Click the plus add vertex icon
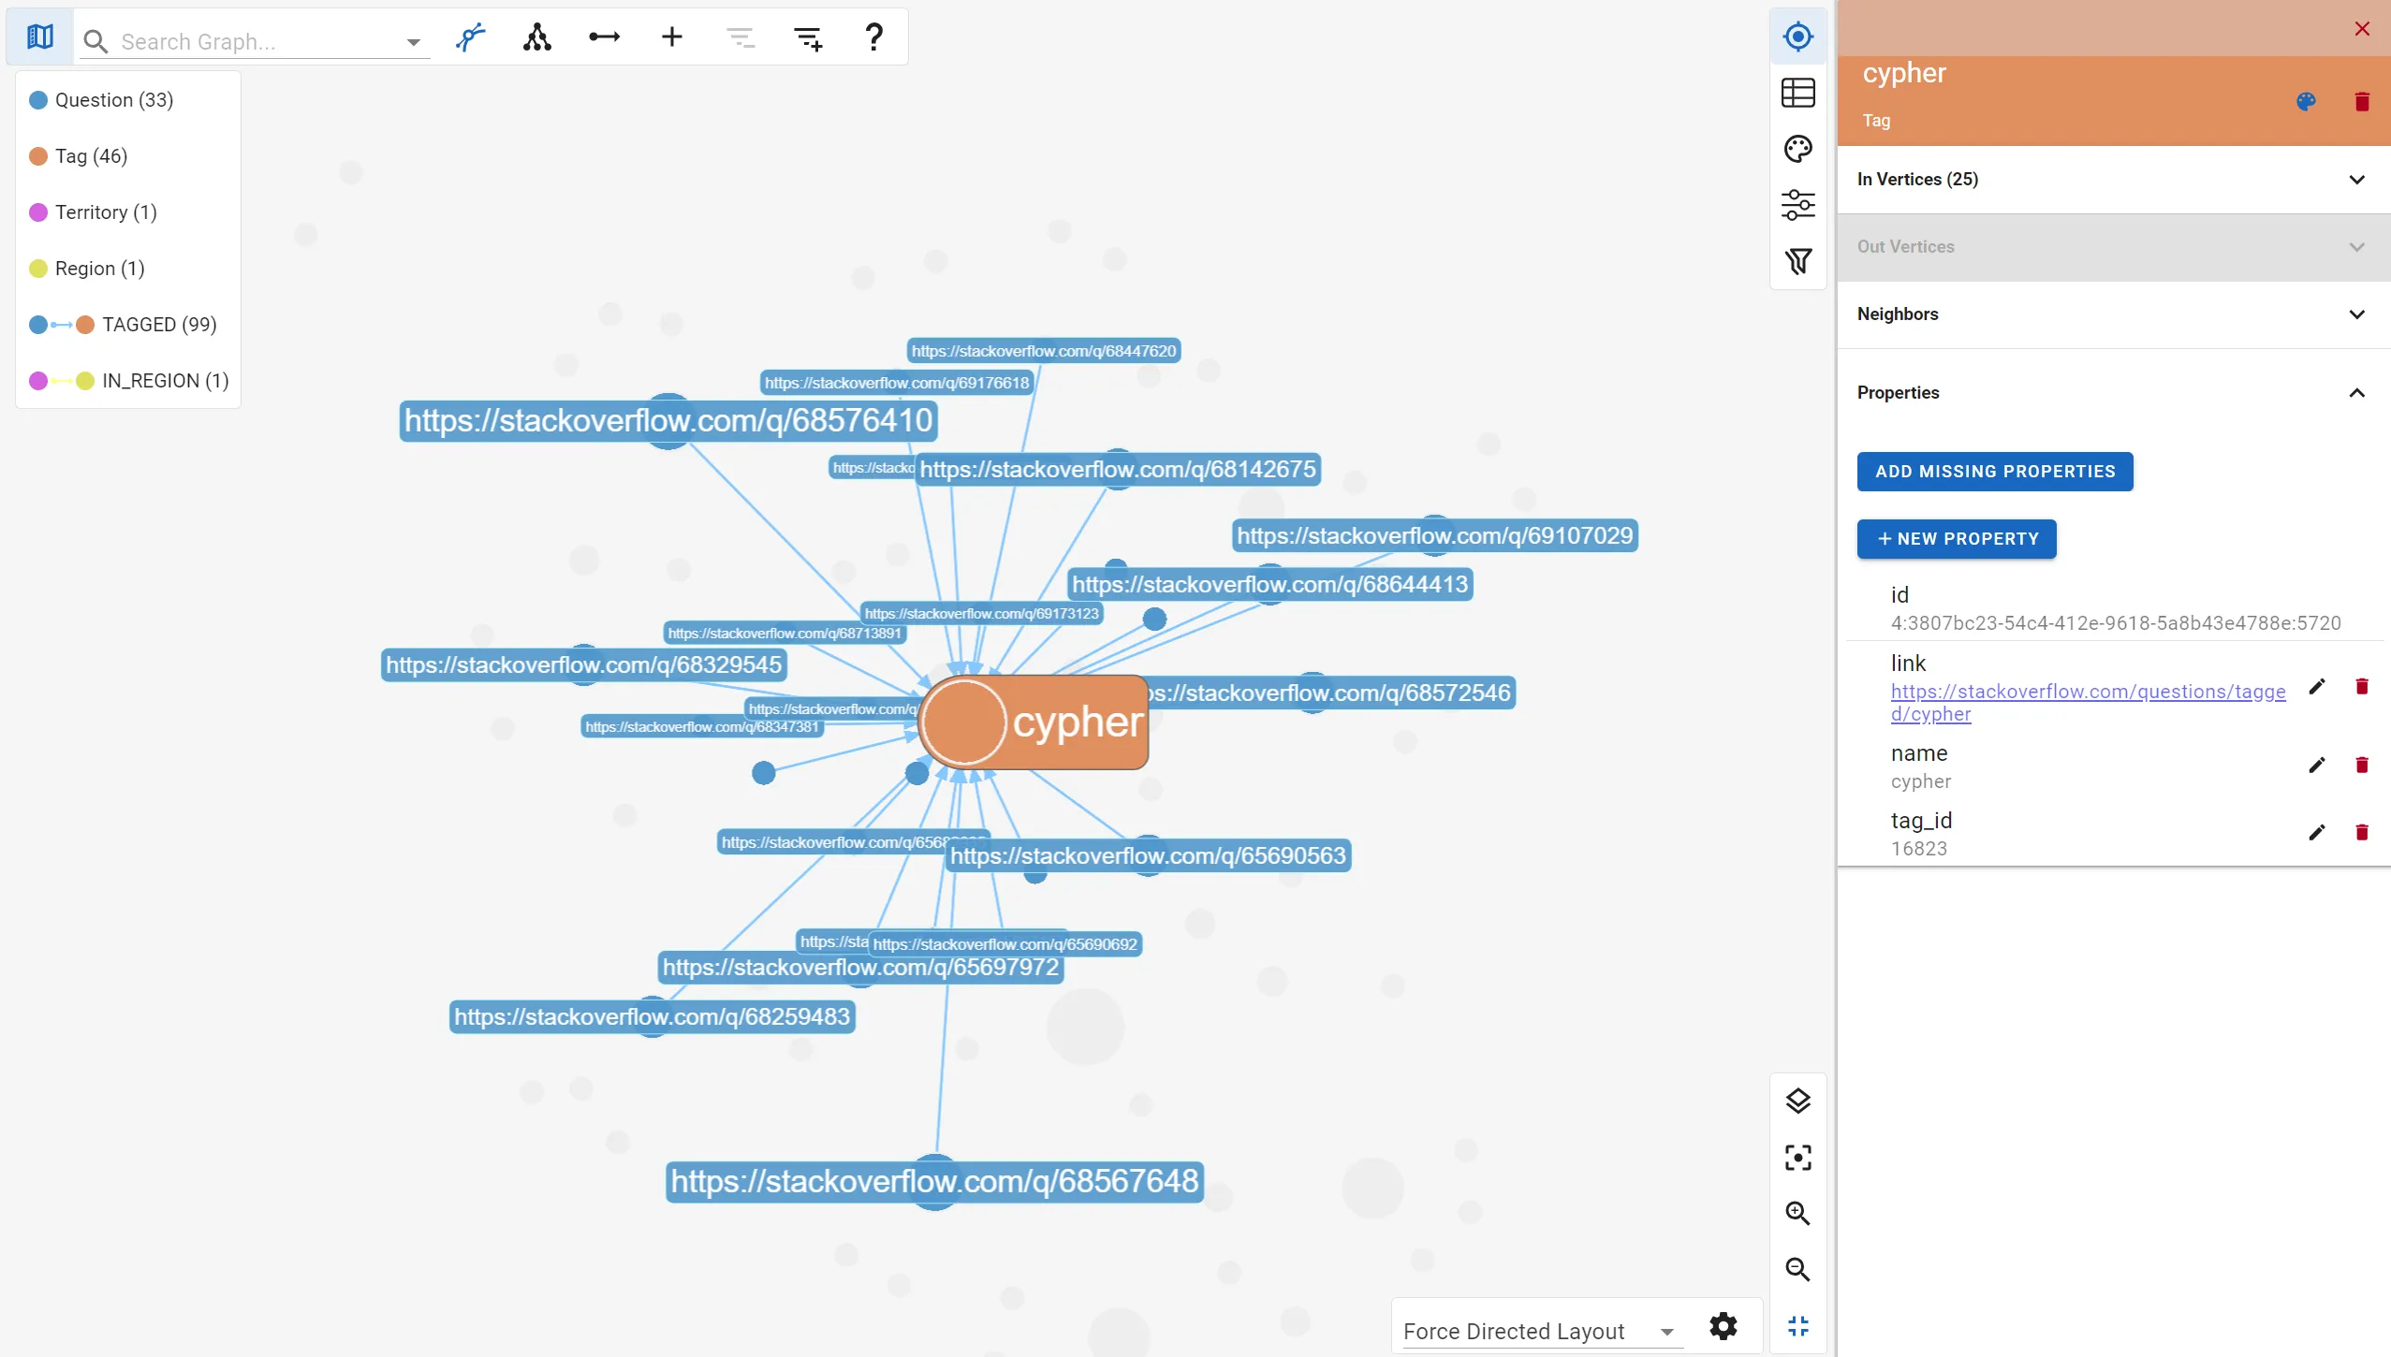The height and width of the screenshot is (1357, 2391). tap(672, 37)
